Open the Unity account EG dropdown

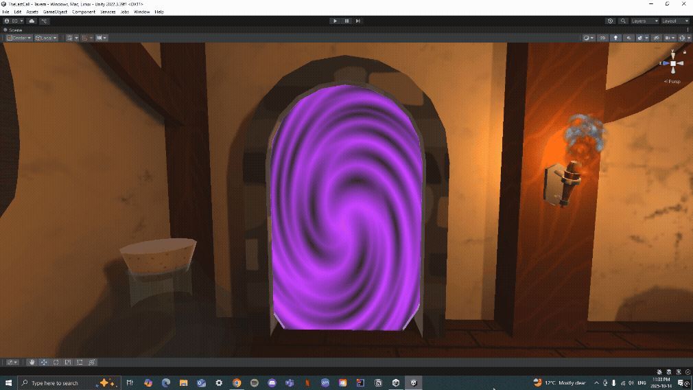click(13, 21)
